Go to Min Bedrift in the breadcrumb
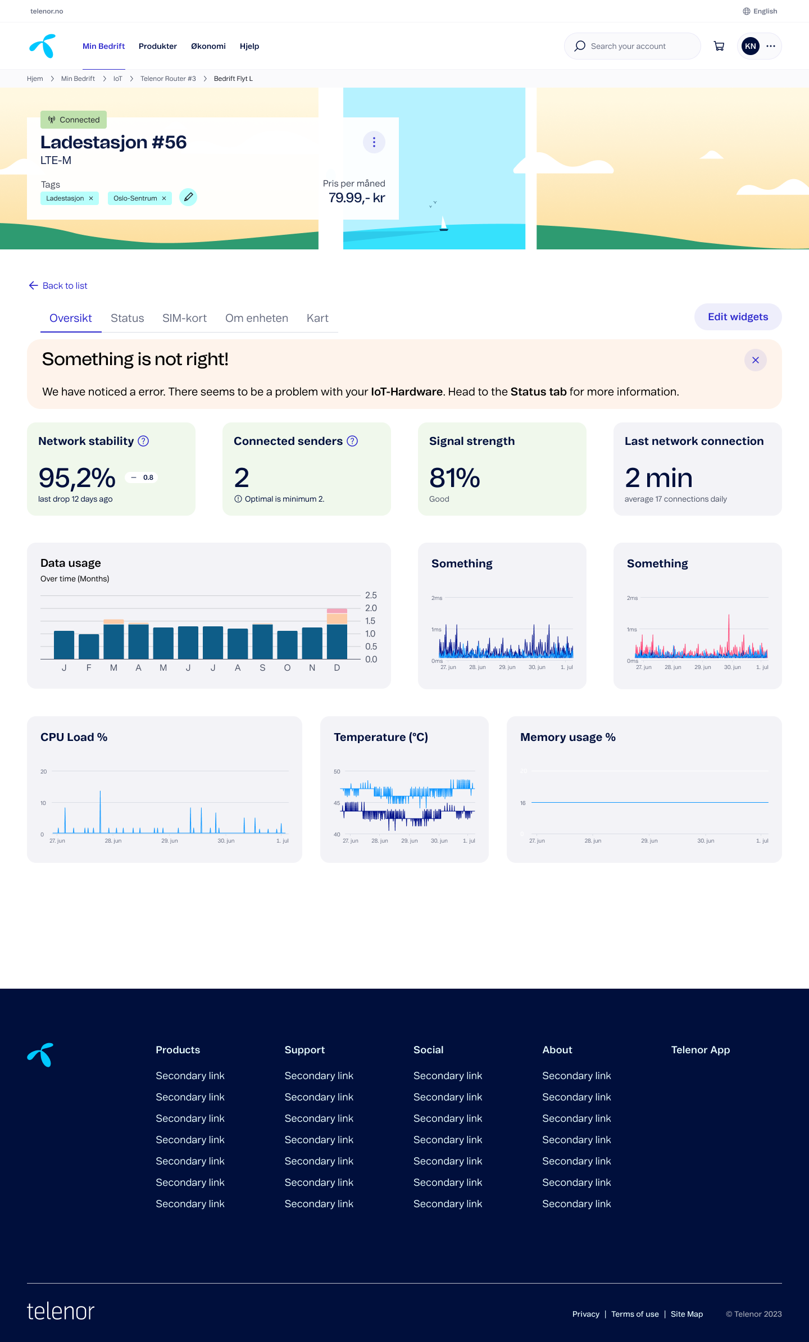Image resolution: width=809 pixels, height=1342 pixels. (x=78, y=79)
